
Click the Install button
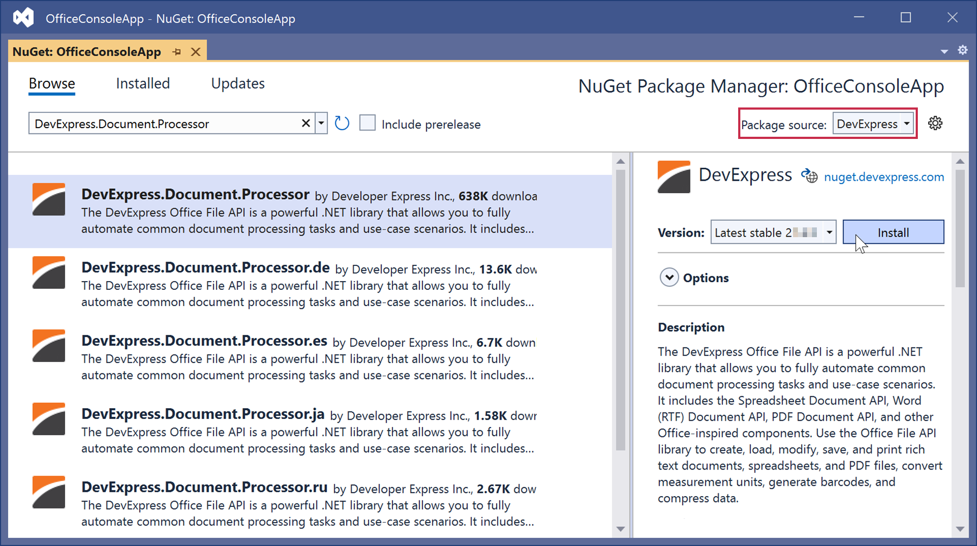coord(893,232)
